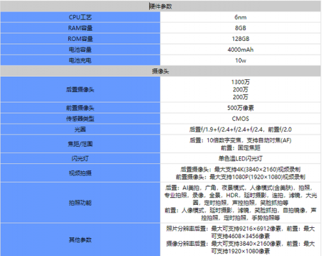Select the 可支持4608×3456像素 line
The width and height of the screenshot is (322, 256).
240,236
